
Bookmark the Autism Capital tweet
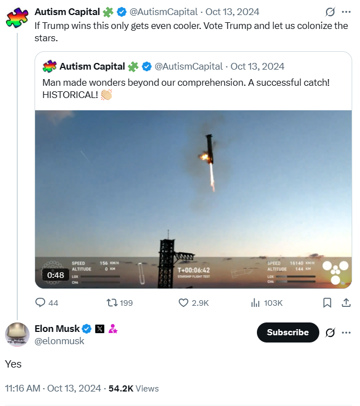tap(327, 302)
